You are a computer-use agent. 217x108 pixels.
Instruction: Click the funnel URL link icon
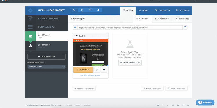74,10
